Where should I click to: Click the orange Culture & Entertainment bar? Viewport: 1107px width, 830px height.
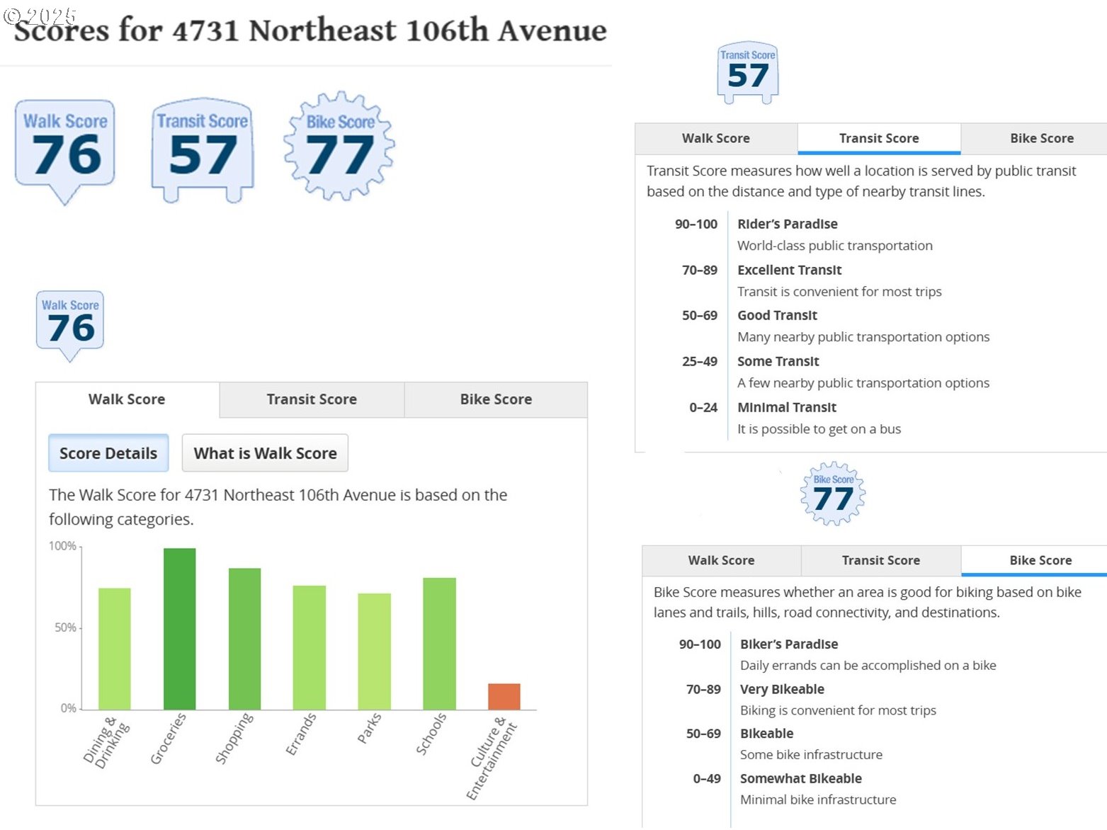coord(504,696)
